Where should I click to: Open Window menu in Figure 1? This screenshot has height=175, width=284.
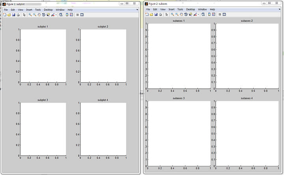pos(60,10)
